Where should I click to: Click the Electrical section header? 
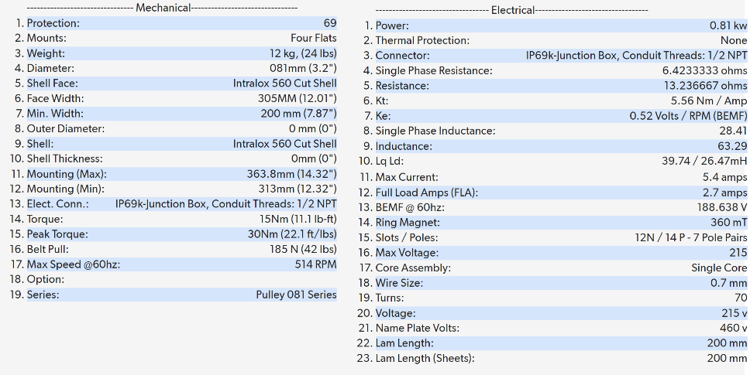click(512, 10)
